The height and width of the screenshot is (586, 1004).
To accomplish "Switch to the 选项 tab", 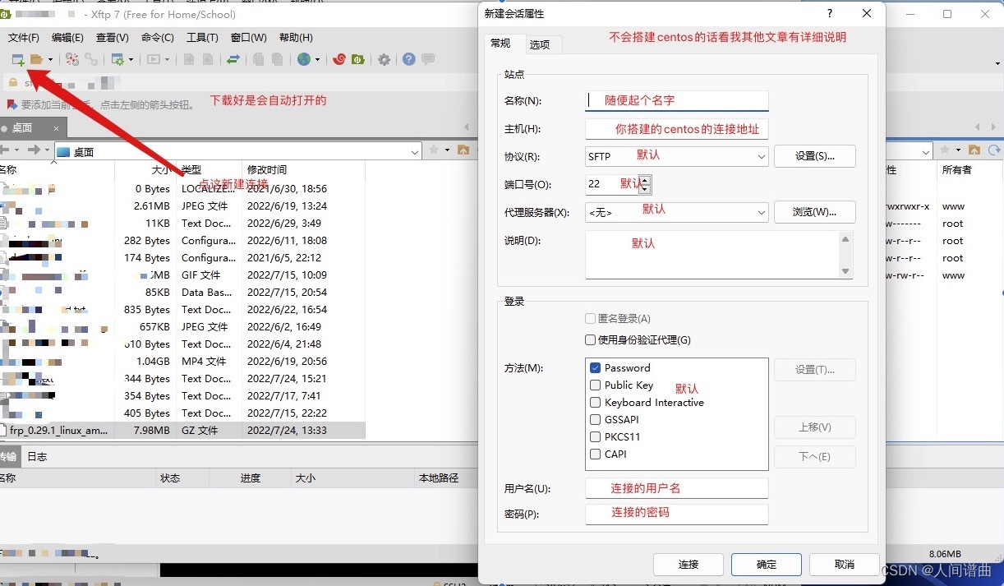I will point(542,44).
